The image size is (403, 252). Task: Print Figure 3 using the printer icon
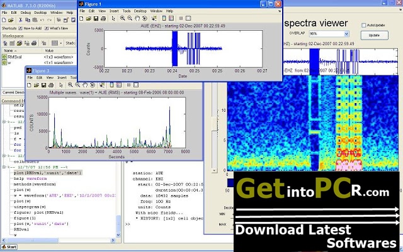point(51,85)
